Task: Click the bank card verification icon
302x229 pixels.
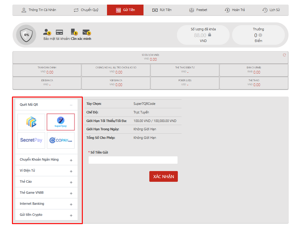Action: click(x=59, y=32)
